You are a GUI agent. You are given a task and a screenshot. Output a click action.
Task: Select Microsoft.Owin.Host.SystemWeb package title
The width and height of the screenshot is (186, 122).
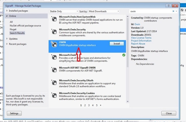point(77,17)
